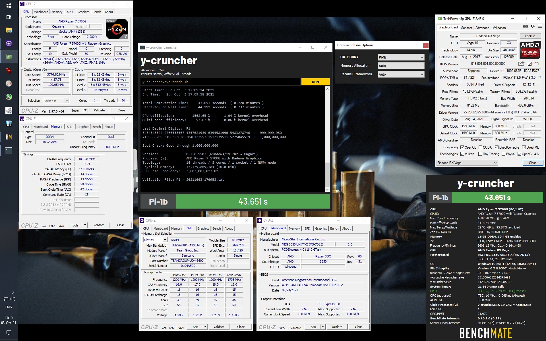
Task: Open the BenchMate BM taskbar icon
Action: tap(9, 137)
